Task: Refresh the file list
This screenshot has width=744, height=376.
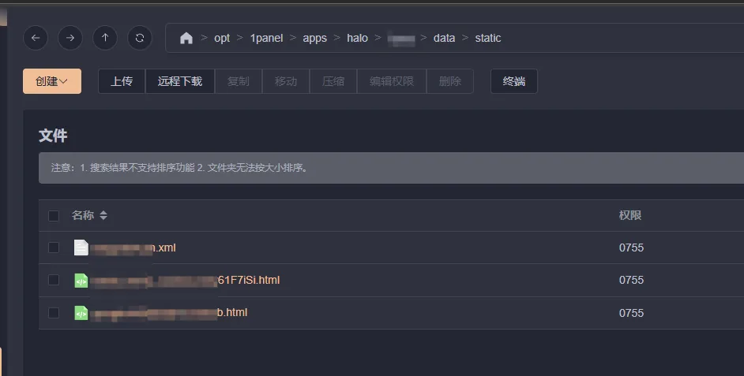Action: coord(140,38)
